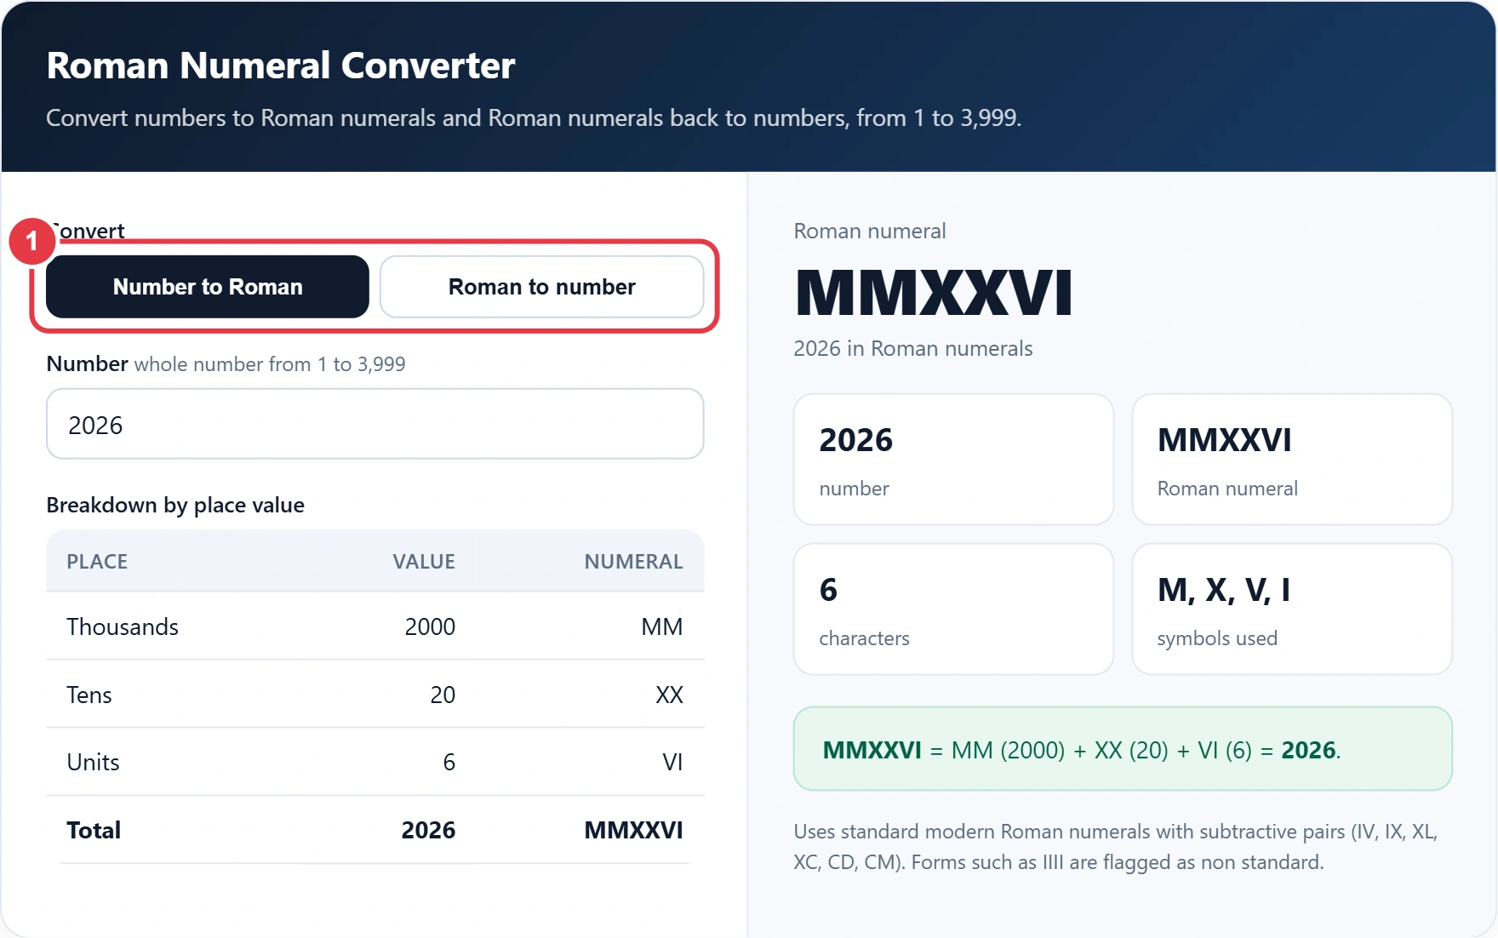The width and height of the screenshot is (1498, 938).
Task: Click the large MMXXVI result heading
Action: (x=934, y=293)
